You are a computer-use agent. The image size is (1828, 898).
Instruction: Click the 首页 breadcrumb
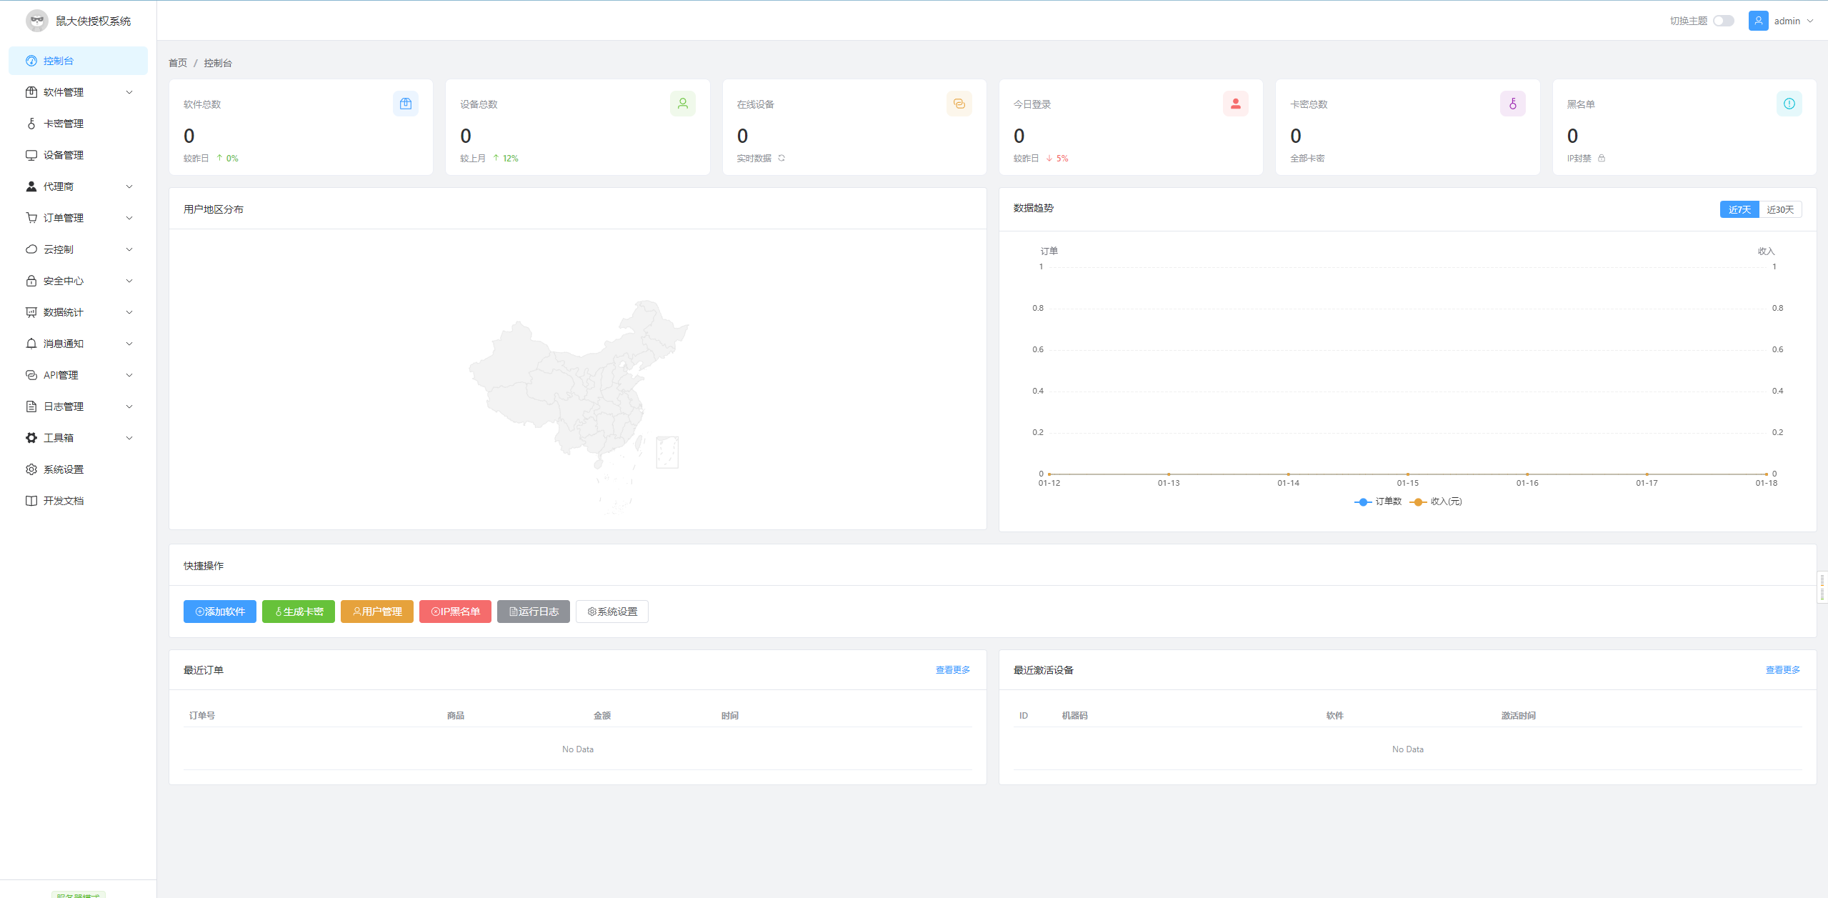point(177,63)
